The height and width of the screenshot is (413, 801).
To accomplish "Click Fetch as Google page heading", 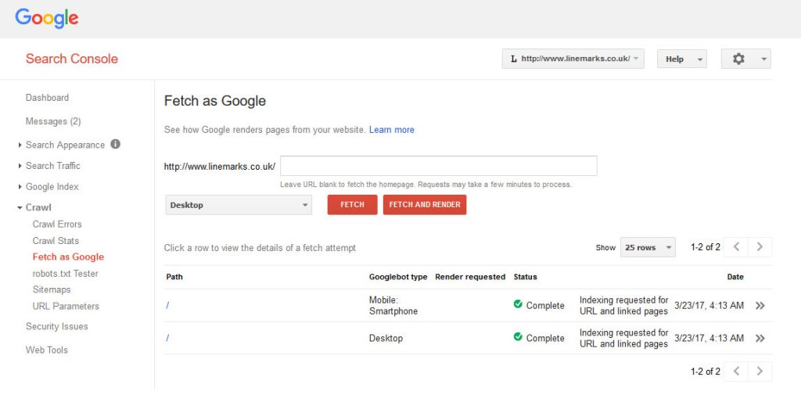I will [x=215, y=101].
